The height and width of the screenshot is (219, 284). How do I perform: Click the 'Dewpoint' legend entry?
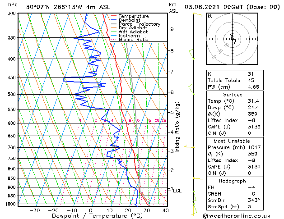pyautogui.click(x=129, y=20)
